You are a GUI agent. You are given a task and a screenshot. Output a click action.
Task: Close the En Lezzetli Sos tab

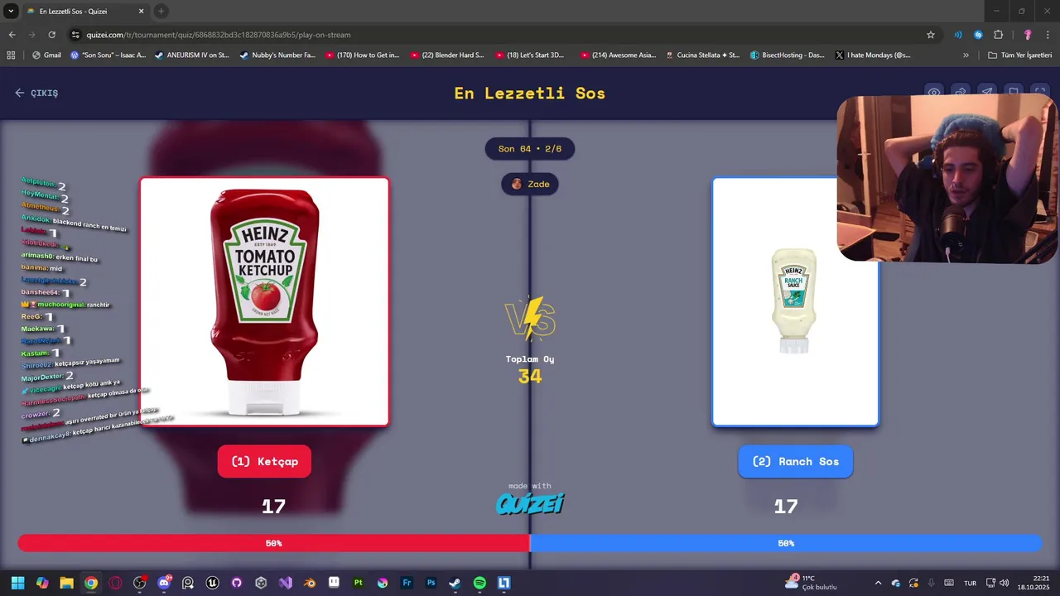click(141, 12)
